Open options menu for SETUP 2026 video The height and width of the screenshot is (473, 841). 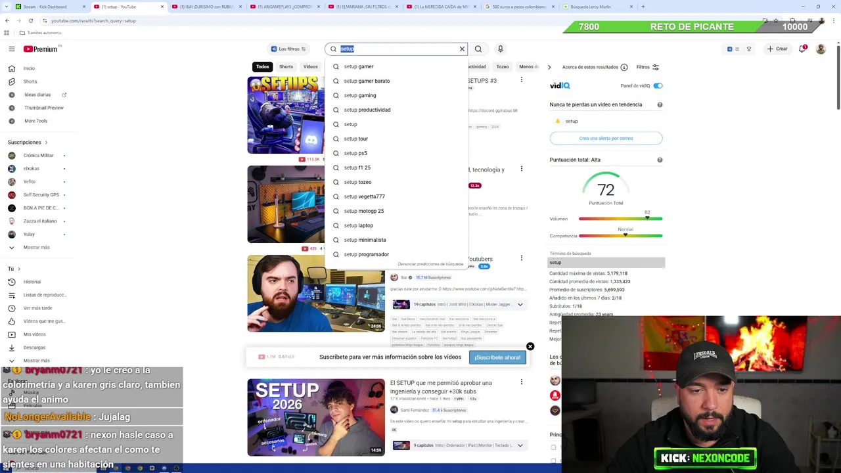(522, 382)
